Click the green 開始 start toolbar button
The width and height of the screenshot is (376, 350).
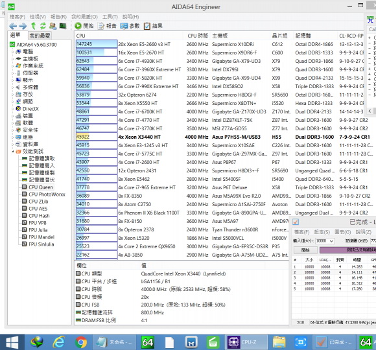84,26
